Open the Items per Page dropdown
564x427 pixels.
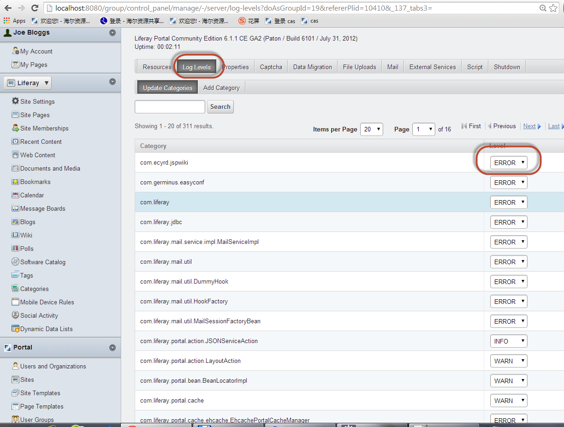point(372,129)
